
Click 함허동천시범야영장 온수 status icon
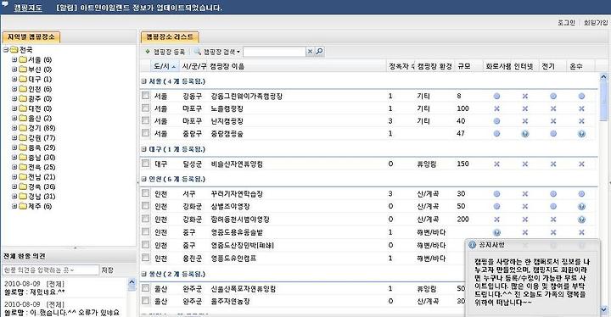[x=581, y=220]
